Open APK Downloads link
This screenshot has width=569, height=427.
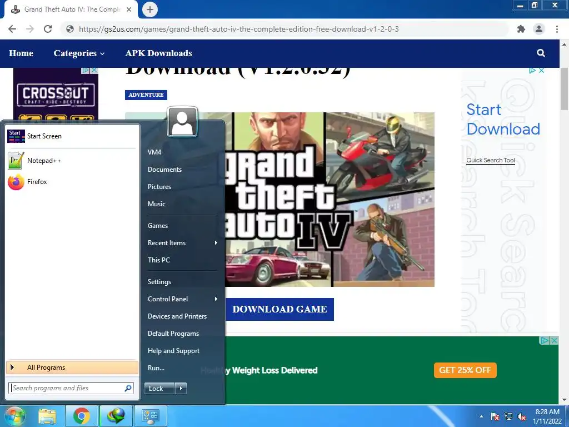pos(158,53)
